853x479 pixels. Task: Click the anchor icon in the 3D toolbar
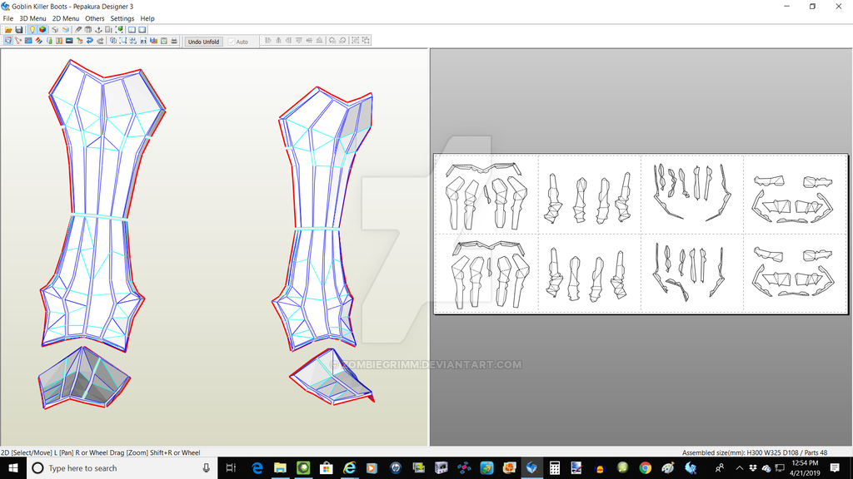point(98,30)
